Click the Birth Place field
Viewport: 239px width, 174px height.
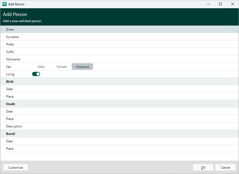119,97
